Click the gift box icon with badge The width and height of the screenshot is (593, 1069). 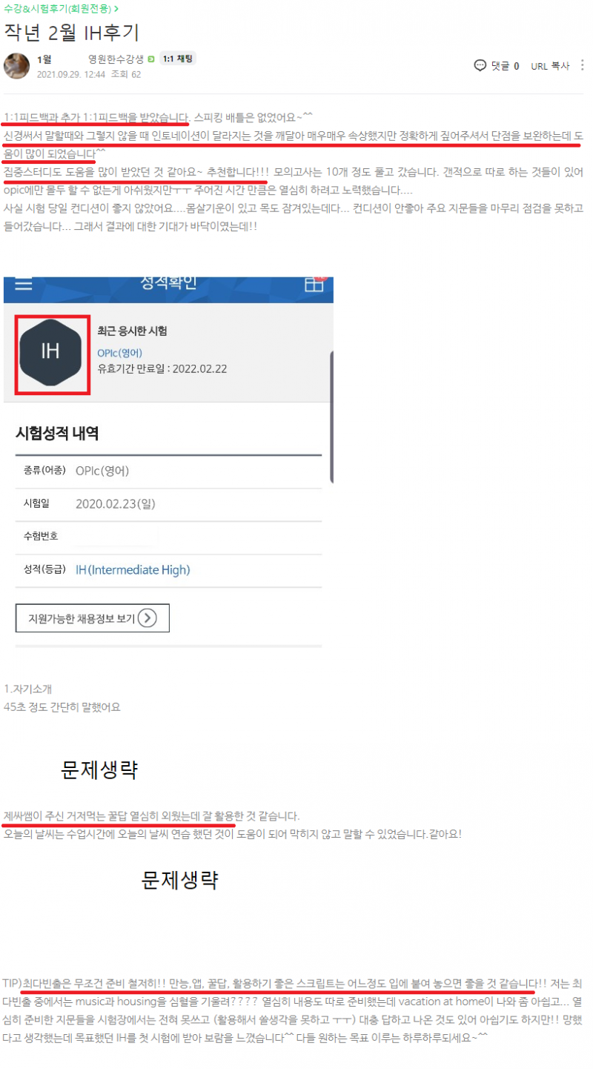(x=314, y=285)
